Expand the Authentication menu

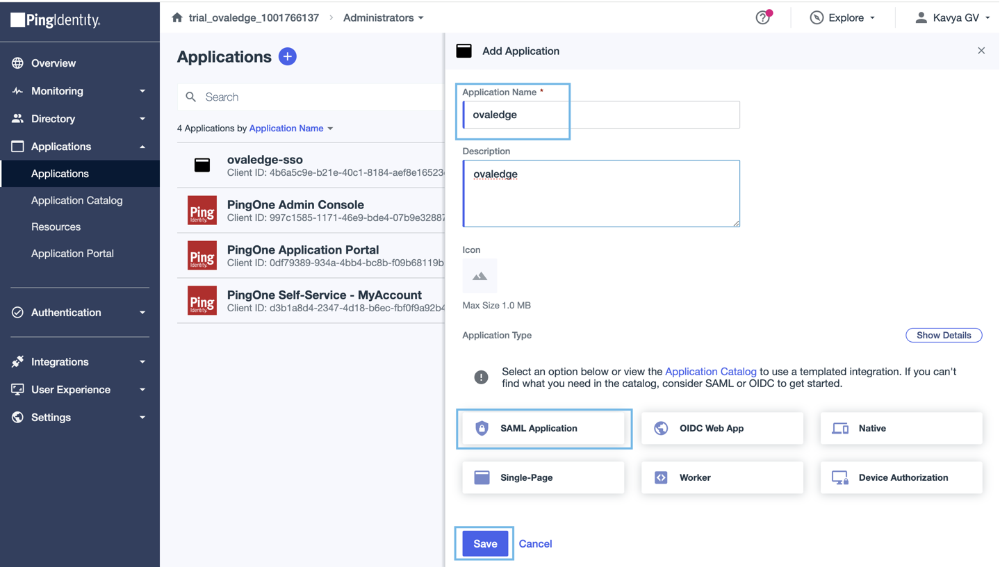pos(142,313)
